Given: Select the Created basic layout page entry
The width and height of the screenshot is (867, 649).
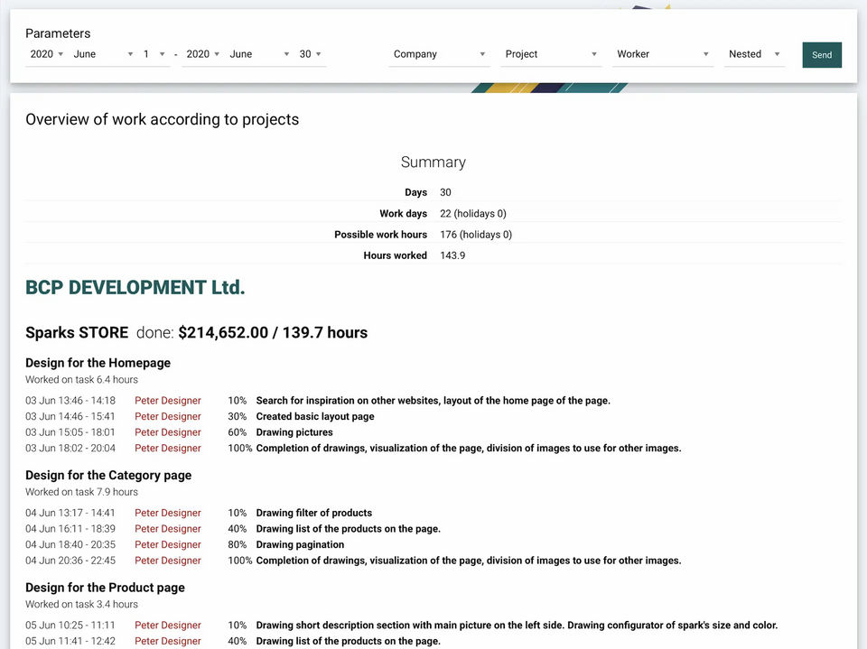Looking at the screenshot, I should 315,416.
